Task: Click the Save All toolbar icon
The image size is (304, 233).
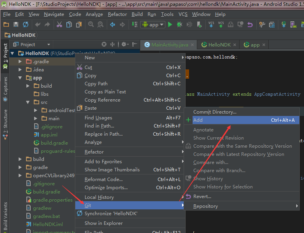Action: 16,24
